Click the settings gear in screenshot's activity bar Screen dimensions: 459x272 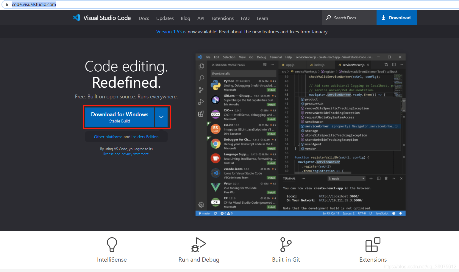pos(201,205)
